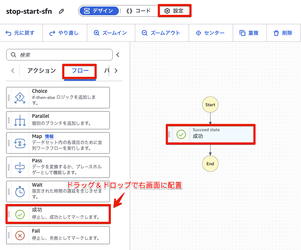Click the pencil icon to rename stop-start-sfn
The height and width of the screenshot is (250, 301).
pos(61,11)
